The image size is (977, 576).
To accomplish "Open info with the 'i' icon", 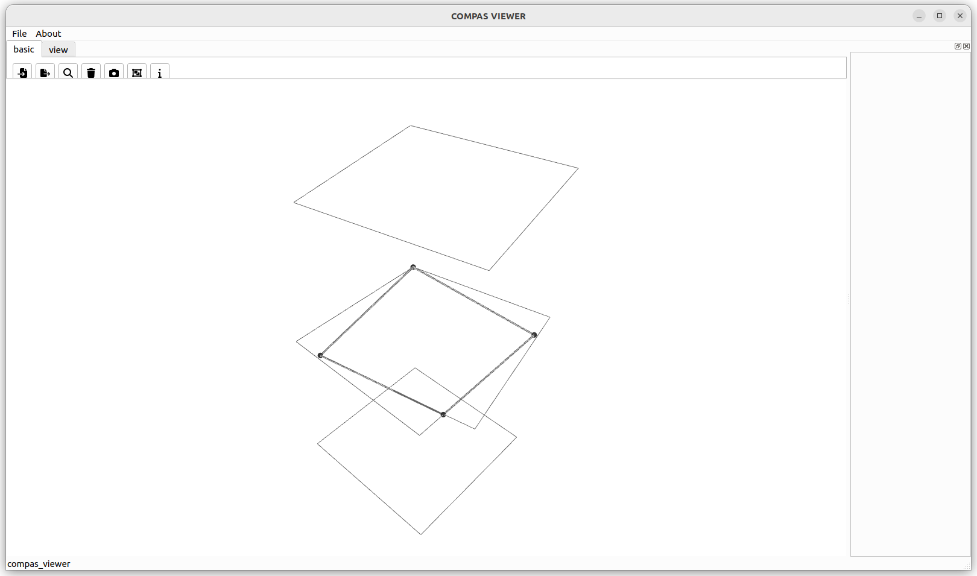I will (160, 72).
